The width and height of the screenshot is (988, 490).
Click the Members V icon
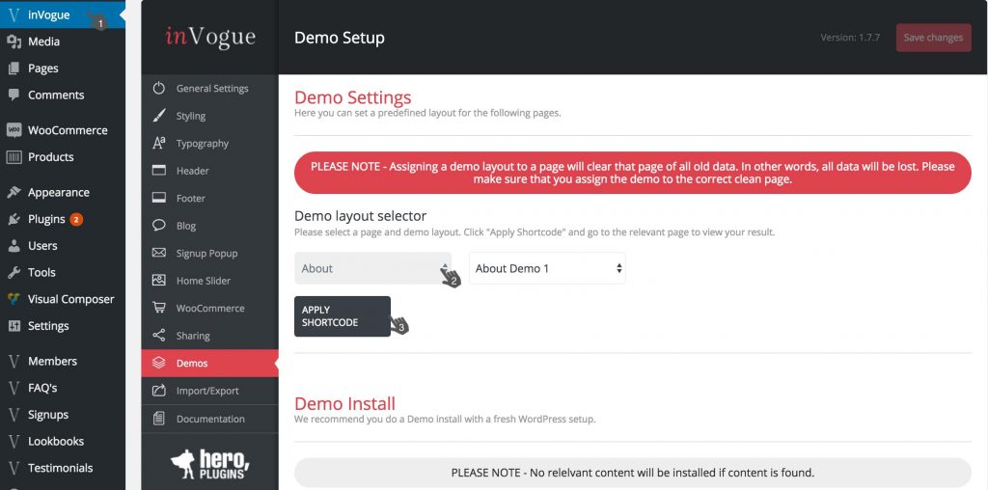pos(14,362)
